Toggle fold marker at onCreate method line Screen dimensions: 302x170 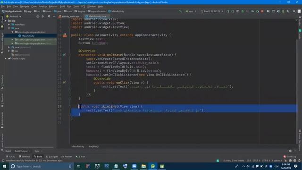(70, 55)
